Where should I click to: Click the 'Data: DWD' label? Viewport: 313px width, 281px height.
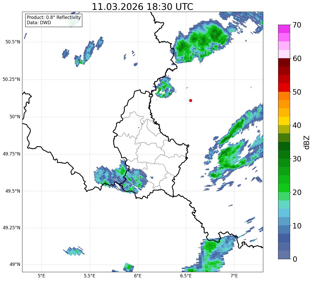39,23
